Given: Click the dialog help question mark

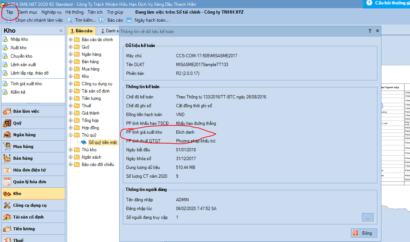Looking at the screenshot, I should click(x=370, y=31).
